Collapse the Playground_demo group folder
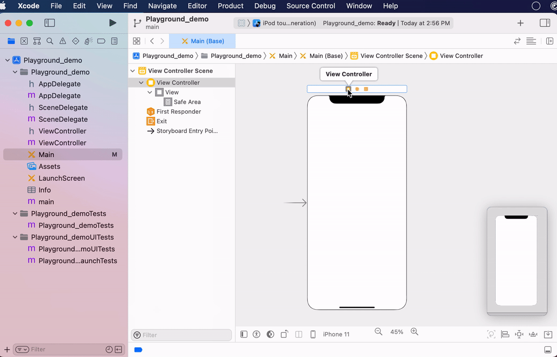This screenshot has width=557, height=357. click(15, 72)
